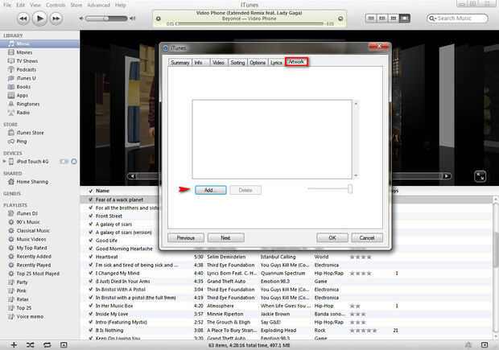Click Cover Flow scrollbar left arrow
499x350 pixels.
(x=133, y=176)
